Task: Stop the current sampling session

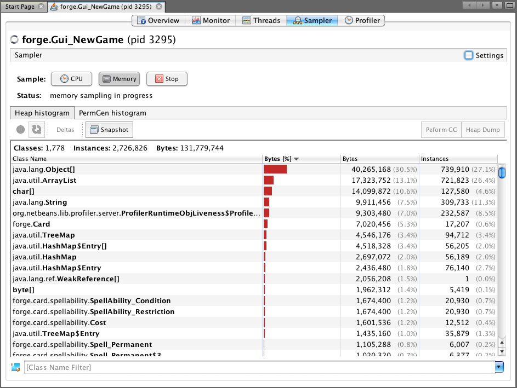Action: tap(167, 79)
